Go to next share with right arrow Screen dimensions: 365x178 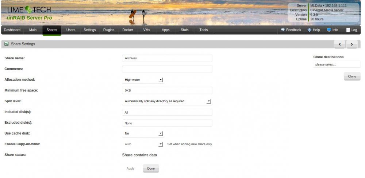pos(352,44)
